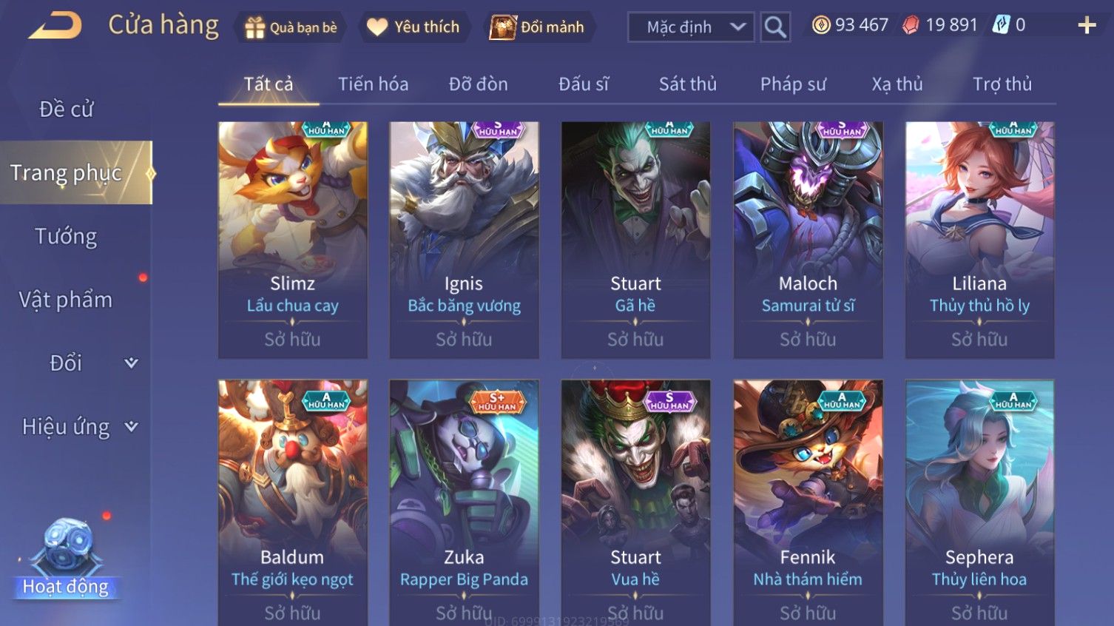Open the Mặc định sort dropdown
This screenshot has height=626, width=1114.
coord(692,27)
